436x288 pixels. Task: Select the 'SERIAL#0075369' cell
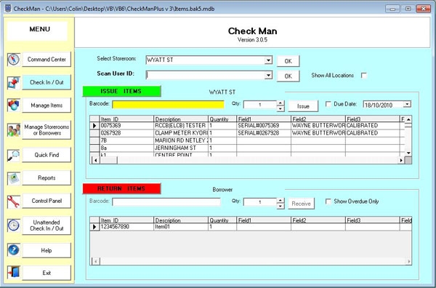(x=264, y=126)
